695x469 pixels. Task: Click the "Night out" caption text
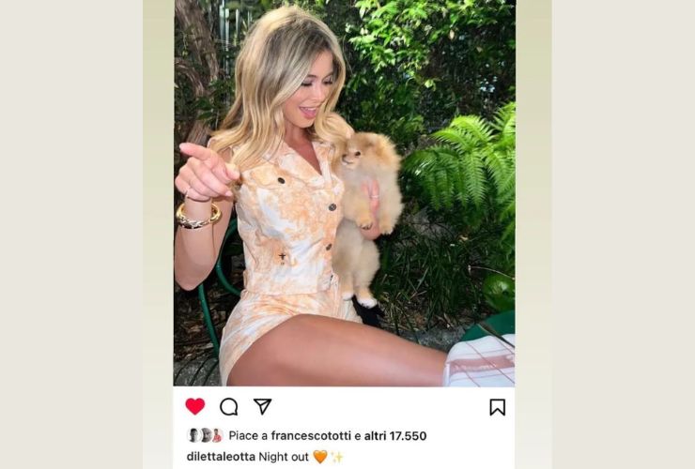[284, 457]
